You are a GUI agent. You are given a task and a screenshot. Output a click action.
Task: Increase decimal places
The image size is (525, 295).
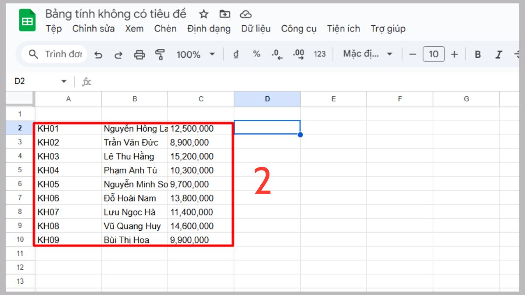point(299,54)
